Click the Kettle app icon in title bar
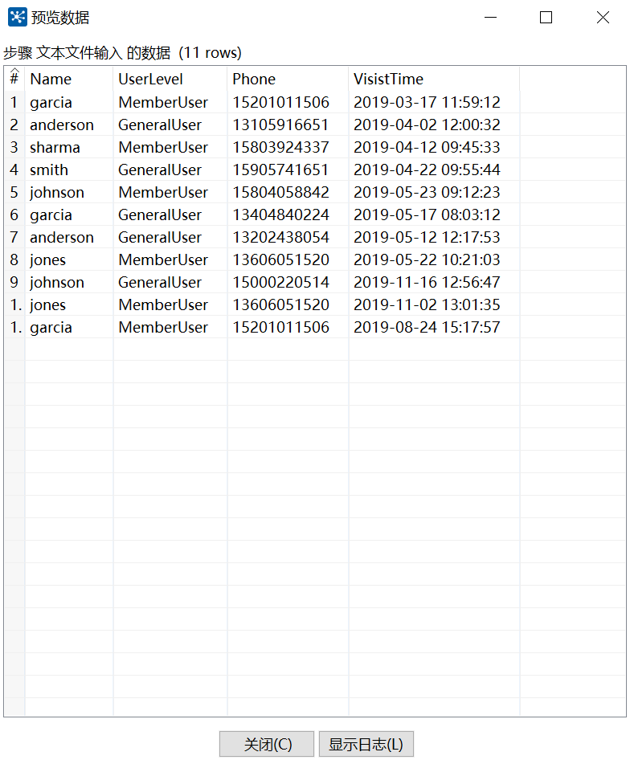 18,17
